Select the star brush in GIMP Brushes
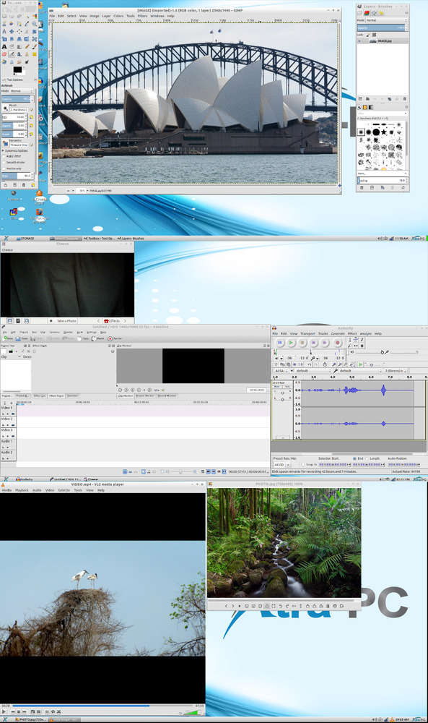This screenshot has width=428, height=723. [x=383, y=132]
